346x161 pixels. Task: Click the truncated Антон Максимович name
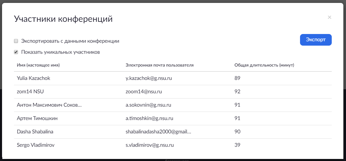coord(49,105)
